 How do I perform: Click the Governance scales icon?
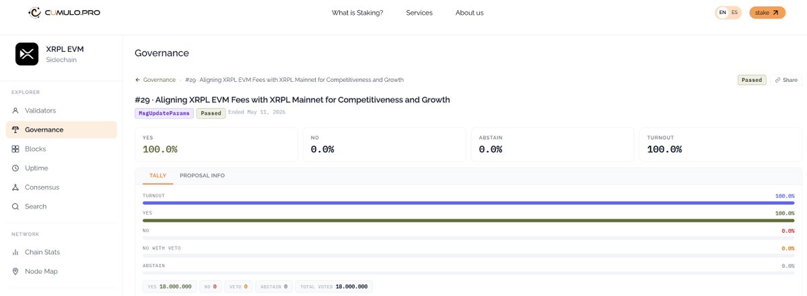coord(15,130)
